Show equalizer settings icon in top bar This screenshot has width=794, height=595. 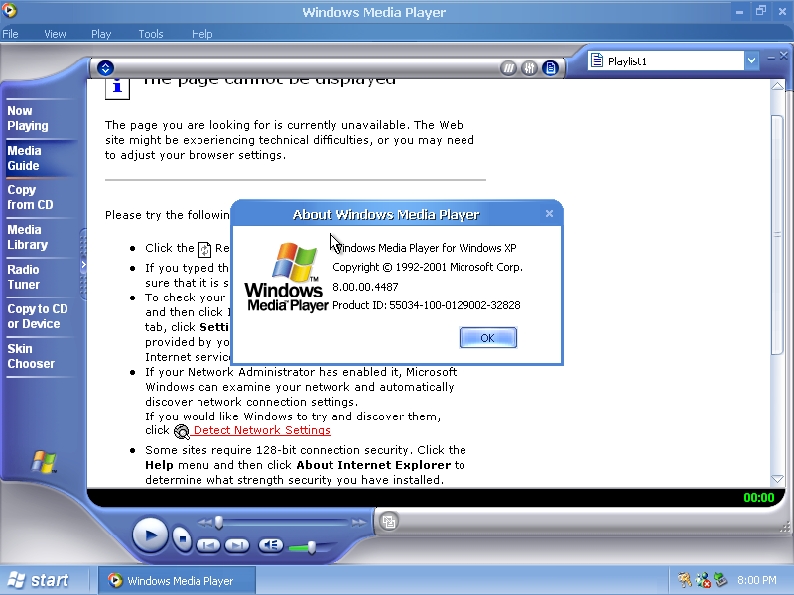pos(530,68)
